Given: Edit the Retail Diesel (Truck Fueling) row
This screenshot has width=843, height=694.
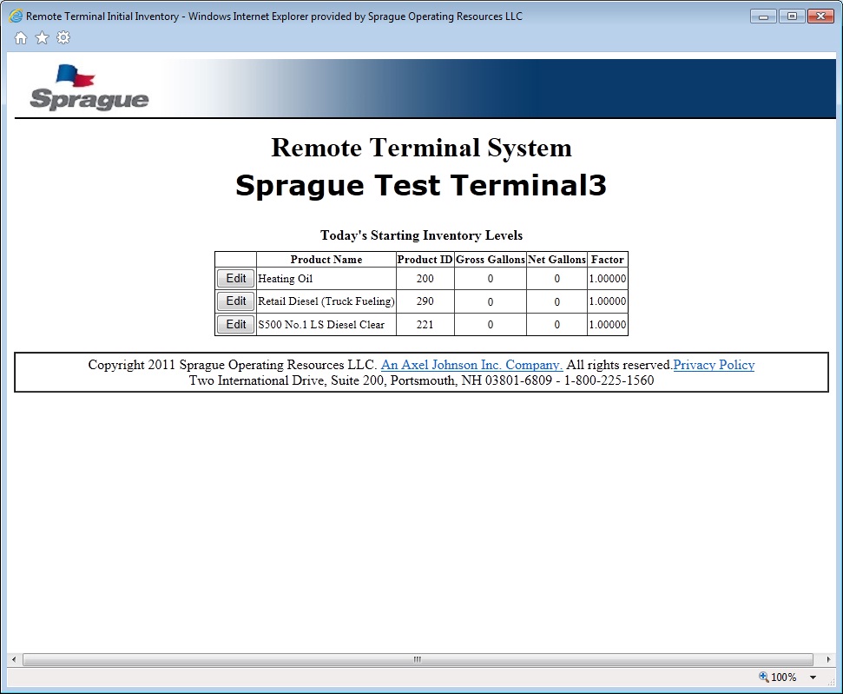Looking at the screenshot, I should [235, 301].
